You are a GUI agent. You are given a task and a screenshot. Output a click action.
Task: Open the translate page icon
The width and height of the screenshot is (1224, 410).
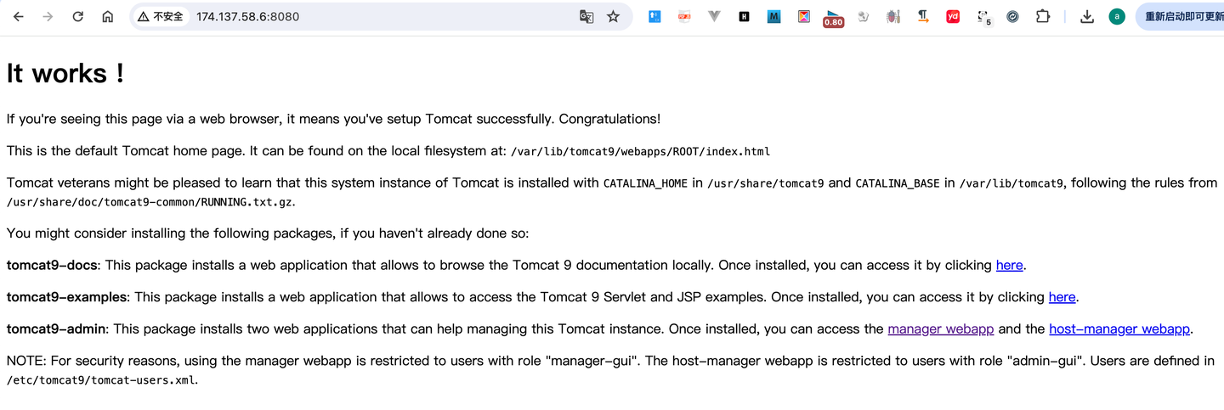tap(586, 16)
